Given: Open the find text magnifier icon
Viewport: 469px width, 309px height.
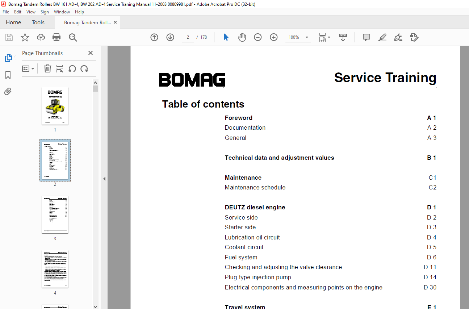Looking at the screenshot, I should 73,37.
